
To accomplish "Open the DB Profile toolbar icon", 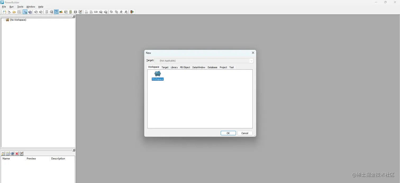I will tap(66, 12).
